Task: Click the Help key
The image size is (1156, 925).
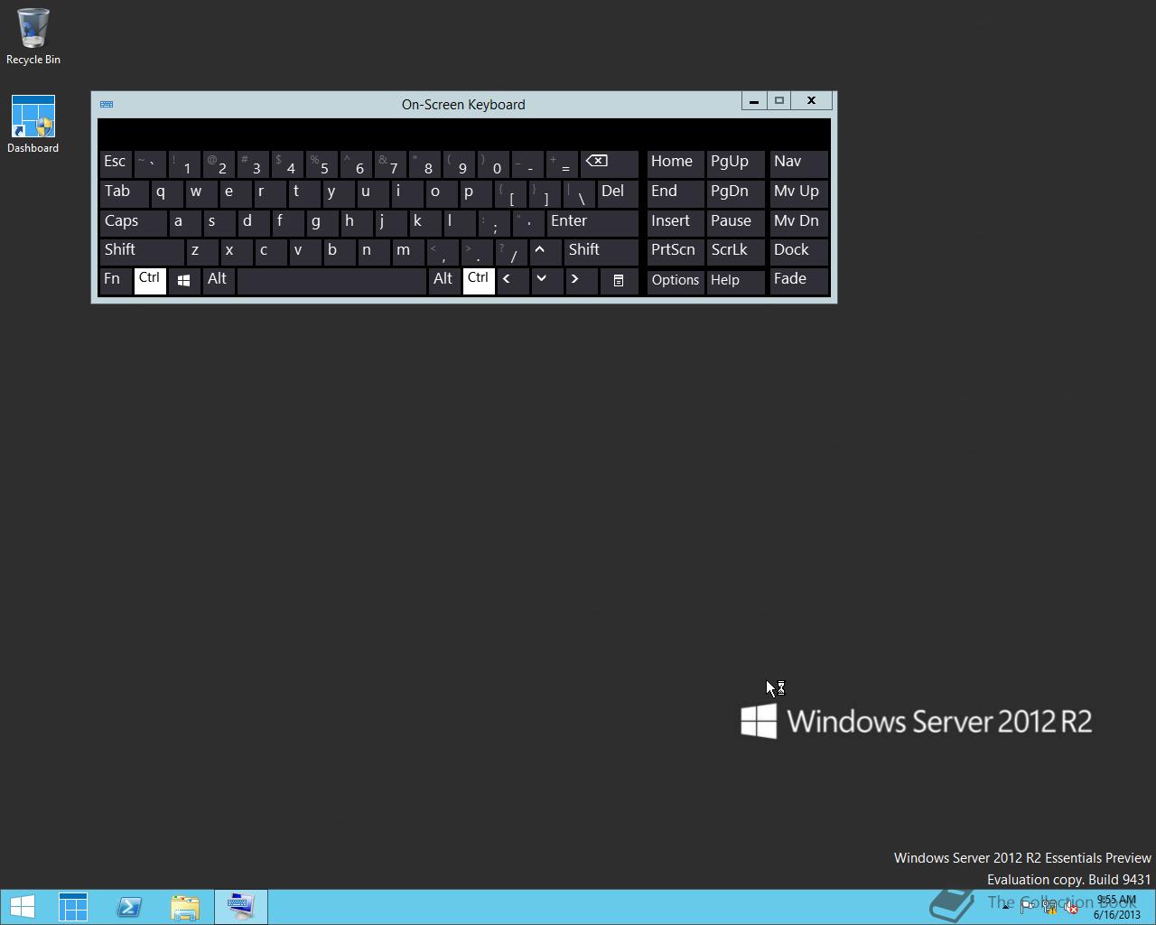Action: [735, 281]
